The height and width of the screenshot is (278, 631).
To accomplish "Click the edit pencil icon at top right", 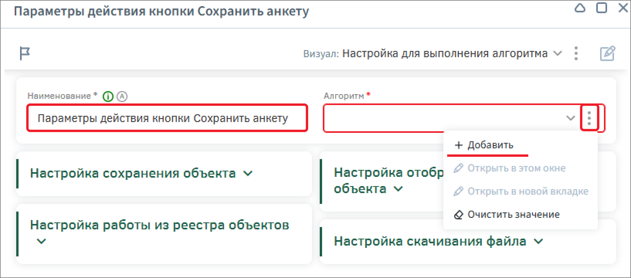I will (x=607, y=53).
